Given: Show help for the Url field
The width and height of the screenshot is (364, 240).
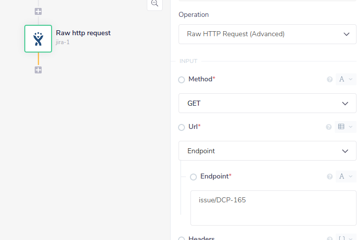Looking at the screenshot, I should (329, 127).
